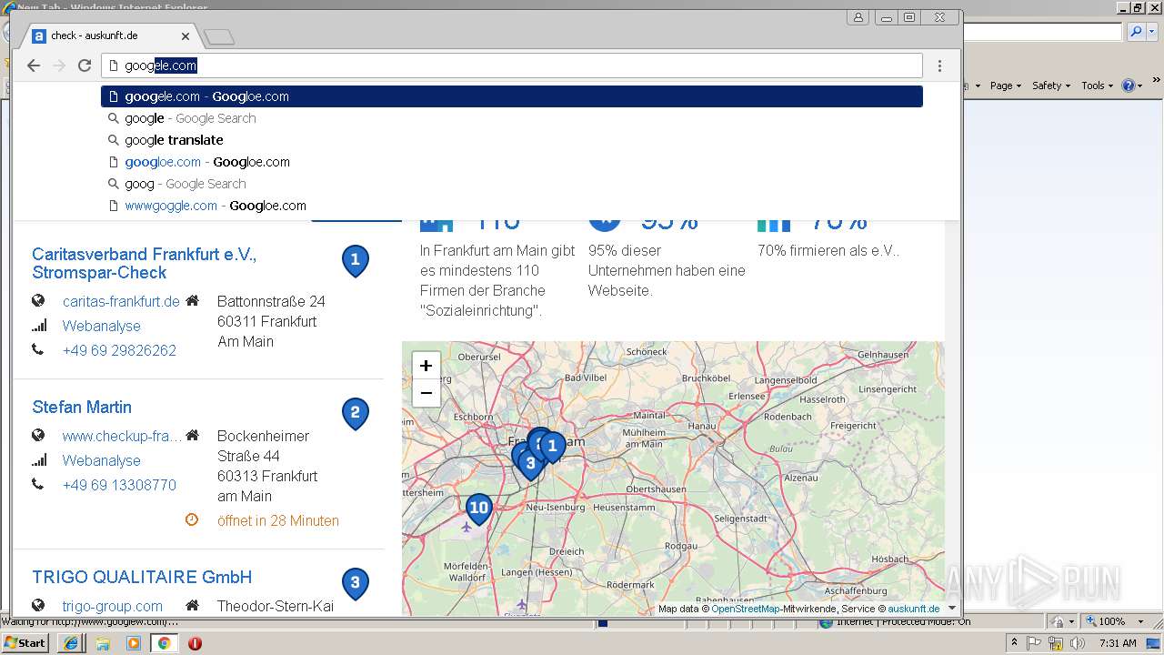Visit www.checkup-fra... website link
The height and width of the screenshot is (655, 1164).
coord(122,436)
